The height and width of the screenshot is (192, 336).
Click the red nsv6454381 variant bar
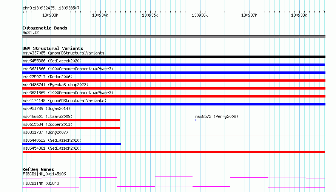[174, 152]
